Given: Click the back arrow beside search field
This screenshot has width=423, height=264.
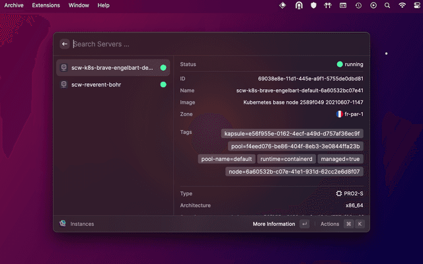Looking at the screenshot, I should click(x=65, y=44).
